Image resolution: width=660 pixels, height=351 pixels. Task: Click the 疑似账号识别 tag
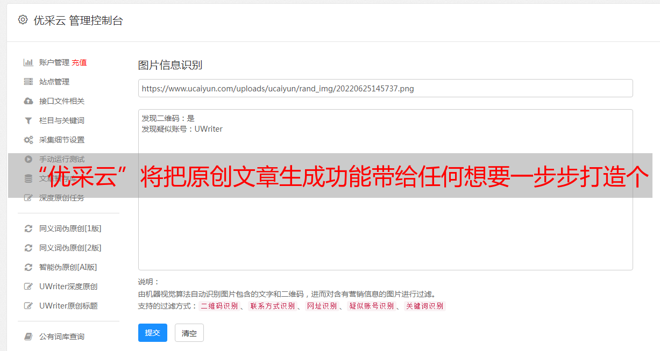371,306
